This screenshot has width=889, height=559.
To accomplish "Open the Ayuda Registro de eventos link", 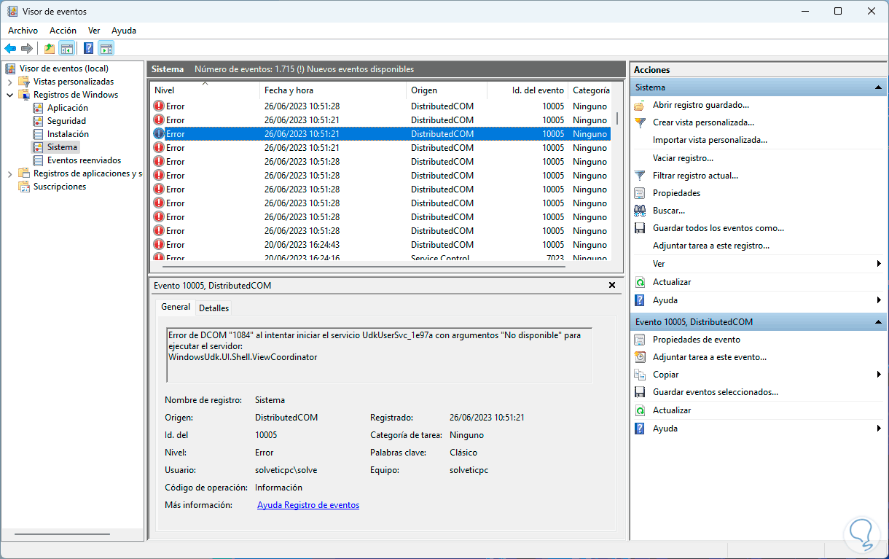I will 308,505.
